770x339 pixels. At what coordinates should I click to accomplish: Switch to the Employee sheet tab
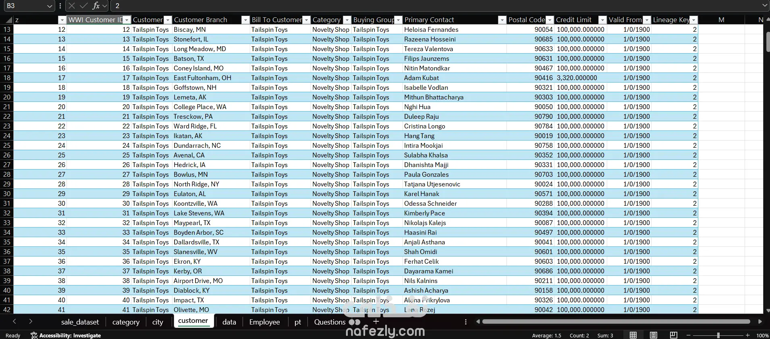point(264,322)
